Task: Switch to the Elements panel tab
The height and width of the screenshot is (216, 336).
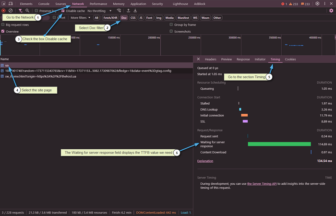Action: (26, 4)
